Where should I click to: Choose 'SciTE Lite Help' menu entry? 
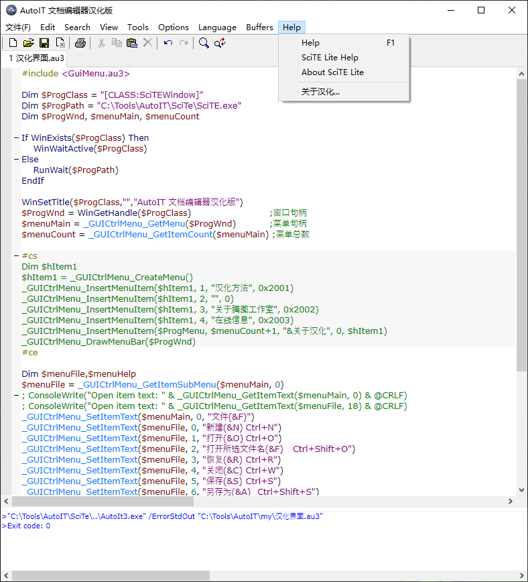tap(330, 58)
